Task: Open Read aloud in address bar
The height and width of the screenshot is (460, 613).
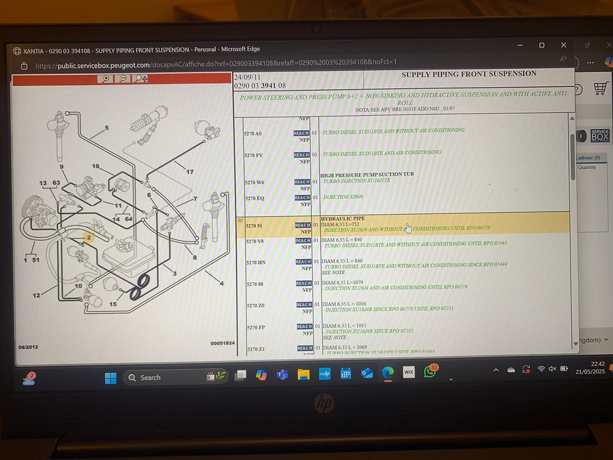Action: point(562,59)
